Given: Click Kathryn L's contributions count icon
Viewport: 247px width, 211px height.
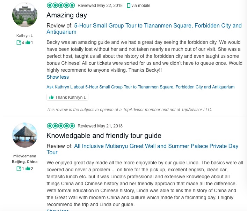Looking at the screenshot, I should click(19, 43).
